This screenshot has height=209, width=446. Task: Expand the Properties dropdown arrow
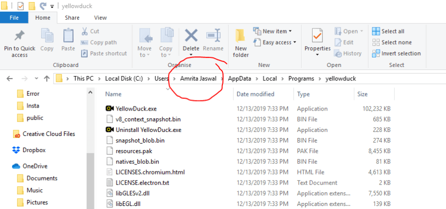click(x=317, y=55)
